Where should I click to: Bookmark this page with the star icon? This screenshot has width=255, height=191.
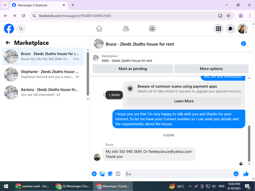[x=228, y=16]
